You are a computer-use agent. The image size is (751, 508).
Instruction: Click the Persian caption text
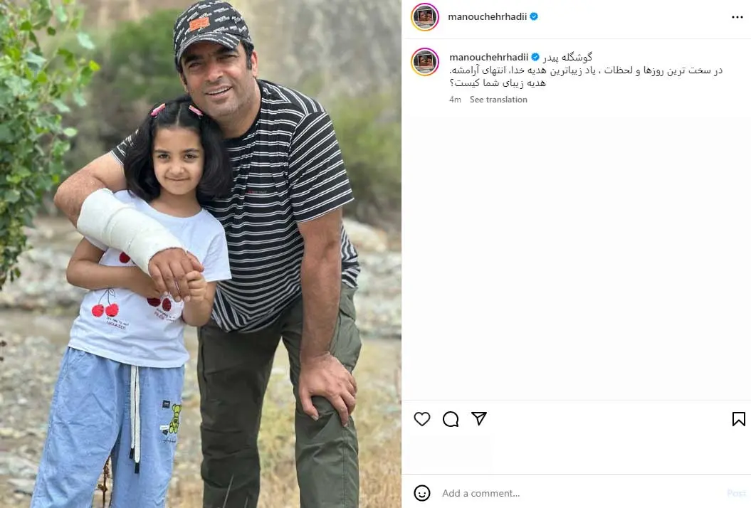[585, 70]
